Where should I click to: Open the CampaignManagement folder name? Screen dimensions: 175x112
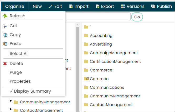pyautogui.click(x=114, y=53)
